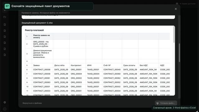This screenshot has height=112, width=199.
Task: Select counterparty cell ORG_00003
Action: pos(77,82)
